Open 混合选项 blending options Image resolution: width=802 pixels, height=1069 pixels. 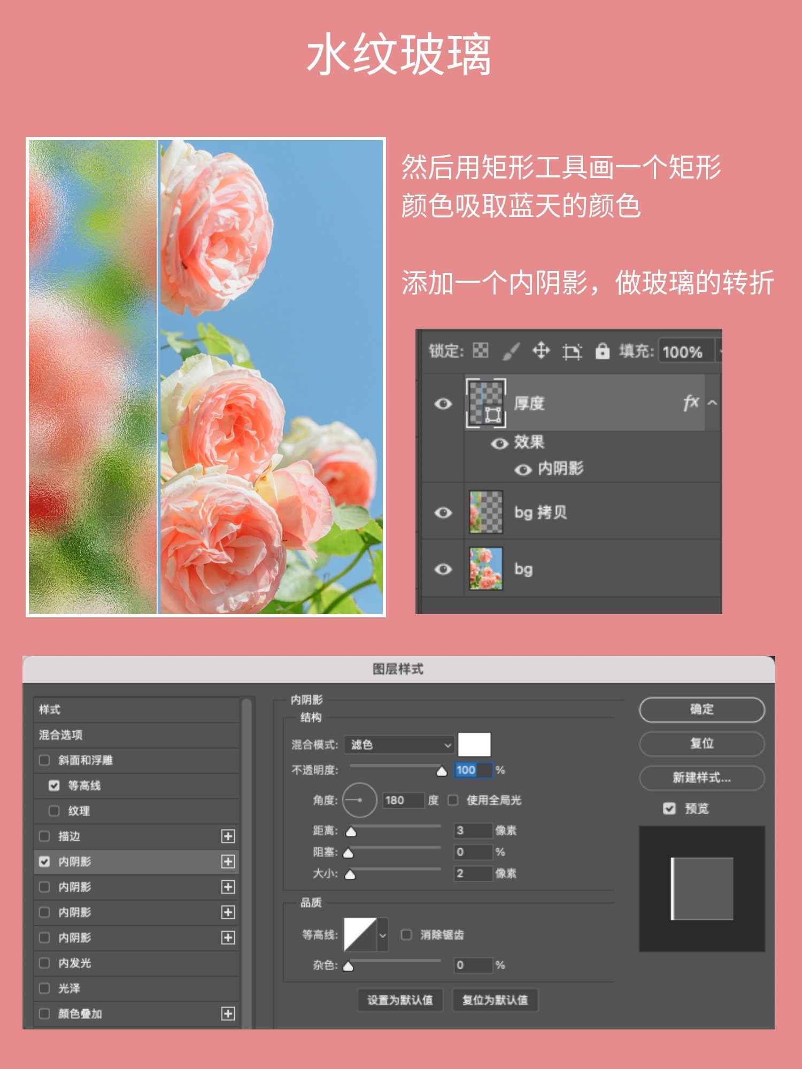coord(136,735)
